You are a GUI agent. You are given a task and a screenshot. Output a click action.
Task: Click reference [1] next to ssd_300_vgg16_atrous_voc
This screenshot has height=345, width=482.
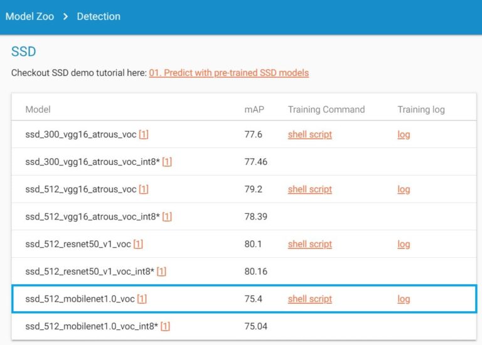pyautogui.click(x=144, y=134)
